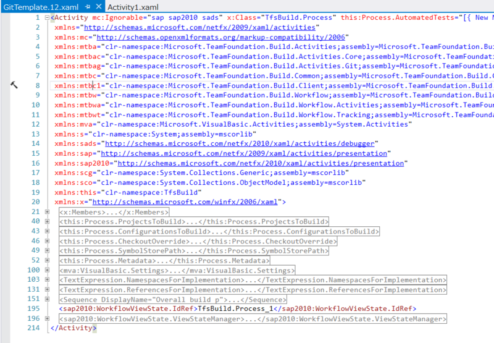Select the GitTemplate.12.xaml tab
494x343 pixels.
[x=41, y=7]
